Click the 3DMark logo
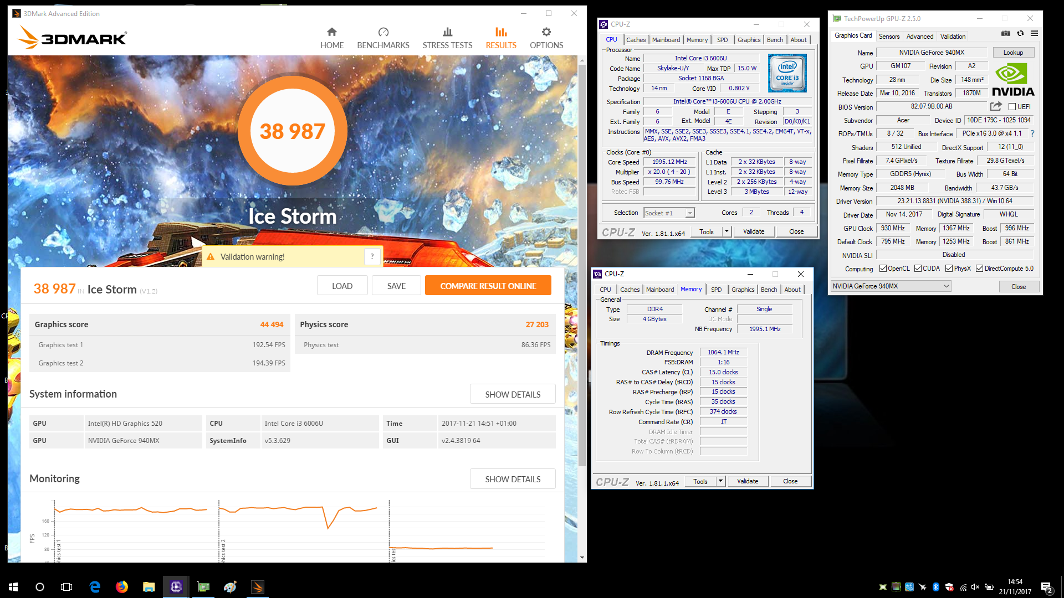This screenshot has height=598, width=1064. point(72,38)
